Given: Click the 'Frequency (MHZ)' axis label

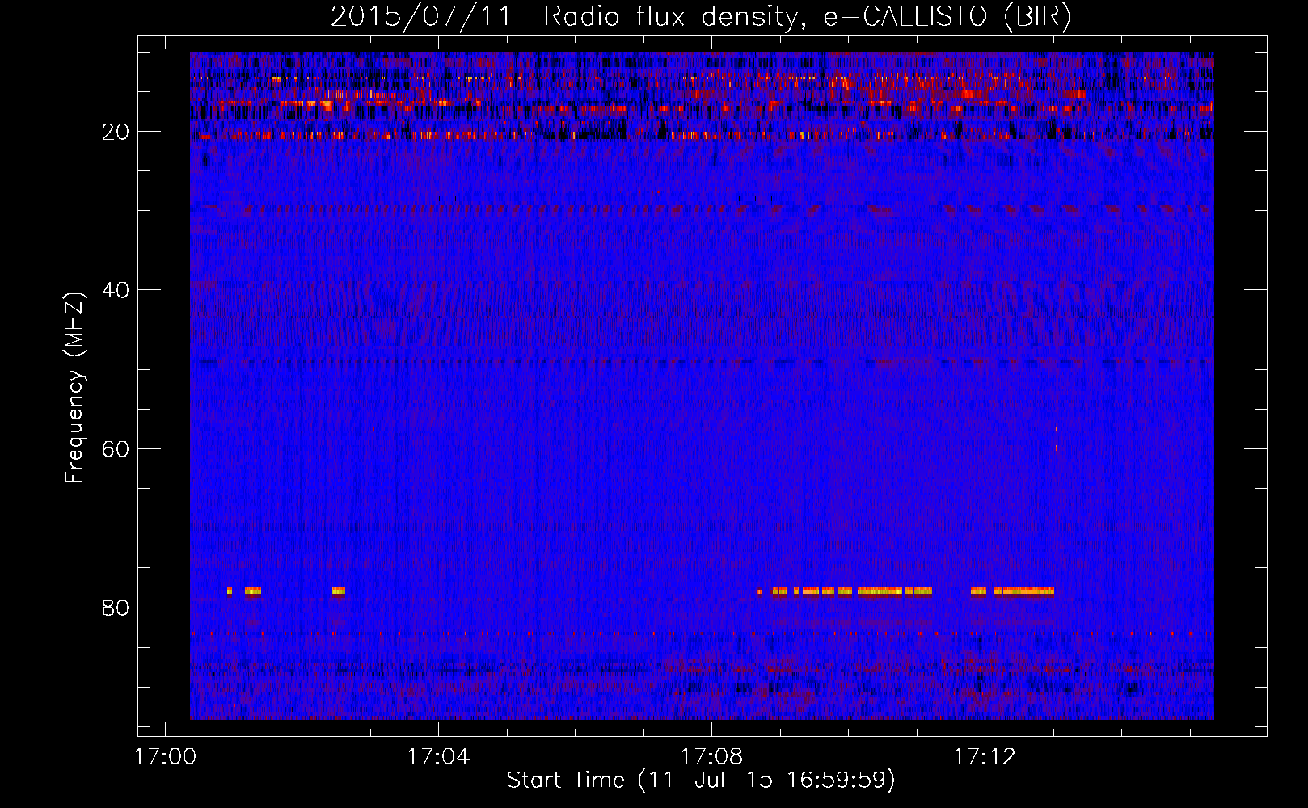Looking at the screenshot, I should pyautogui.click(x=74, y=388).
